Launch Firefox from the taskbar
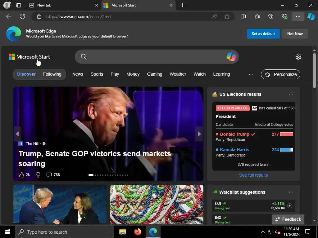318x238 pixels. pos(138,232)
